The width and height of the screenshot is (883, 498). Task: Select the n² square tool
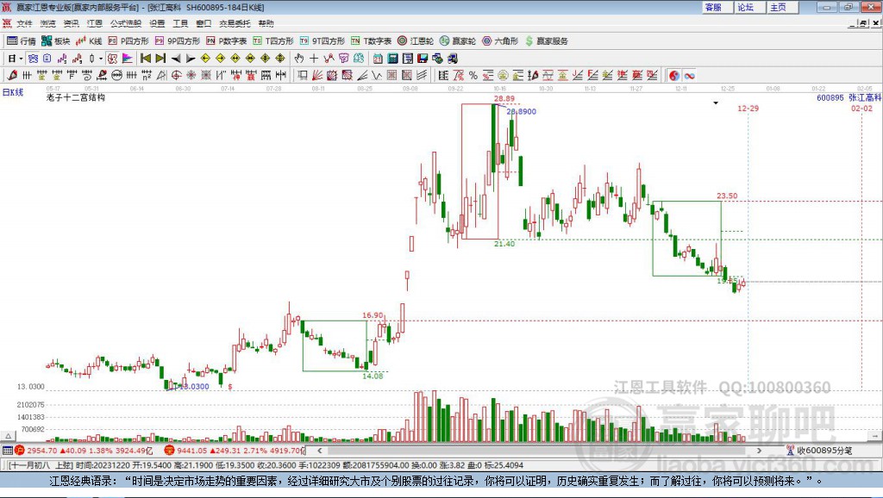(147, 76)
